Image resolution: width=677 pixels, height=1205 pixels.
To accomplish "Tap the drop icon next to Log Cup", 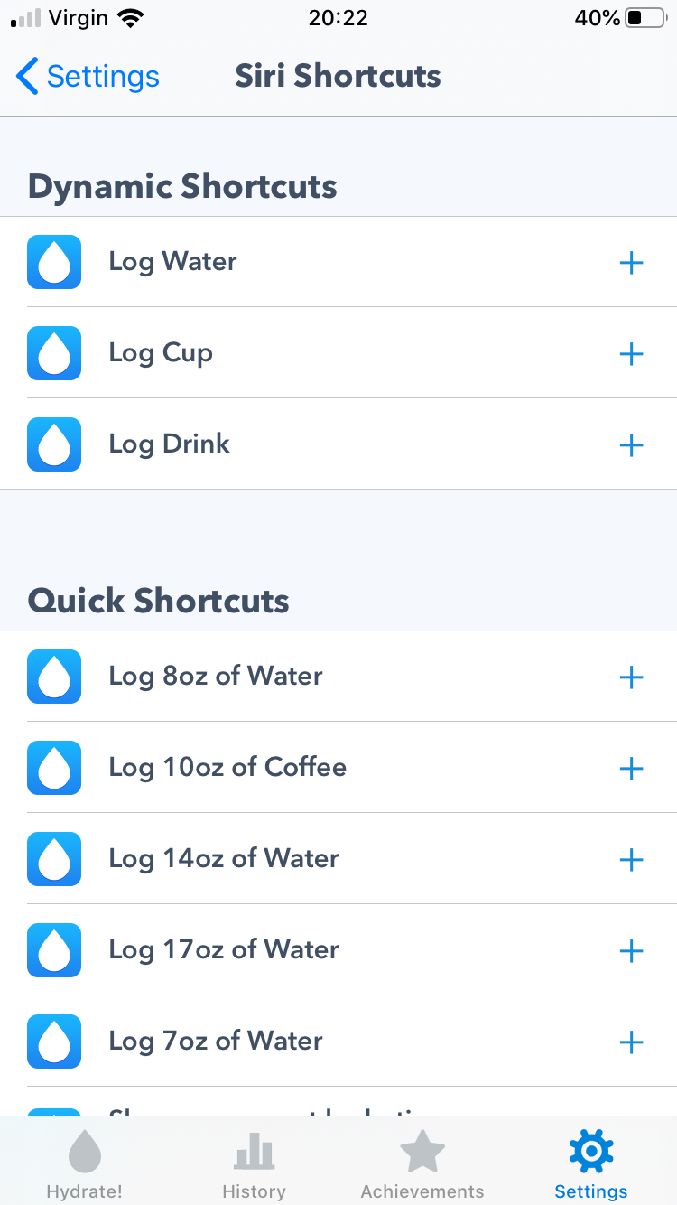I will 54,353.
